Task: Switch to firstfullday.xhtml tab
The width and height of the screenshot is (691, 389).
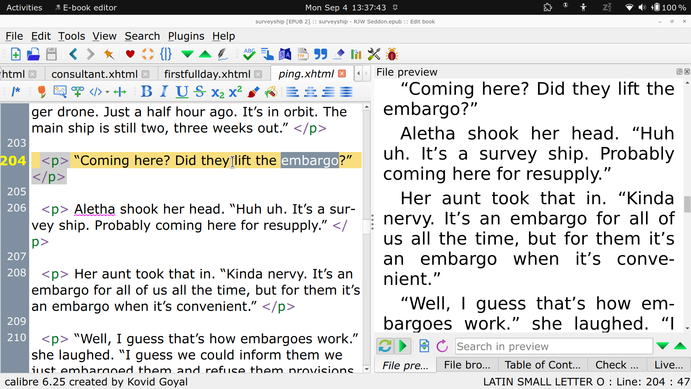Action: (207, 74)
